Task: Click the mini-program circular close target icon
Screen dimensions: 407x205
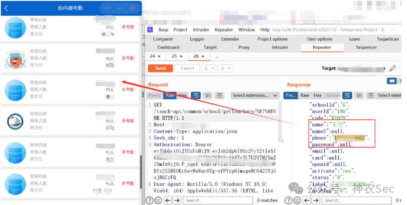Action: coord(132,8)
